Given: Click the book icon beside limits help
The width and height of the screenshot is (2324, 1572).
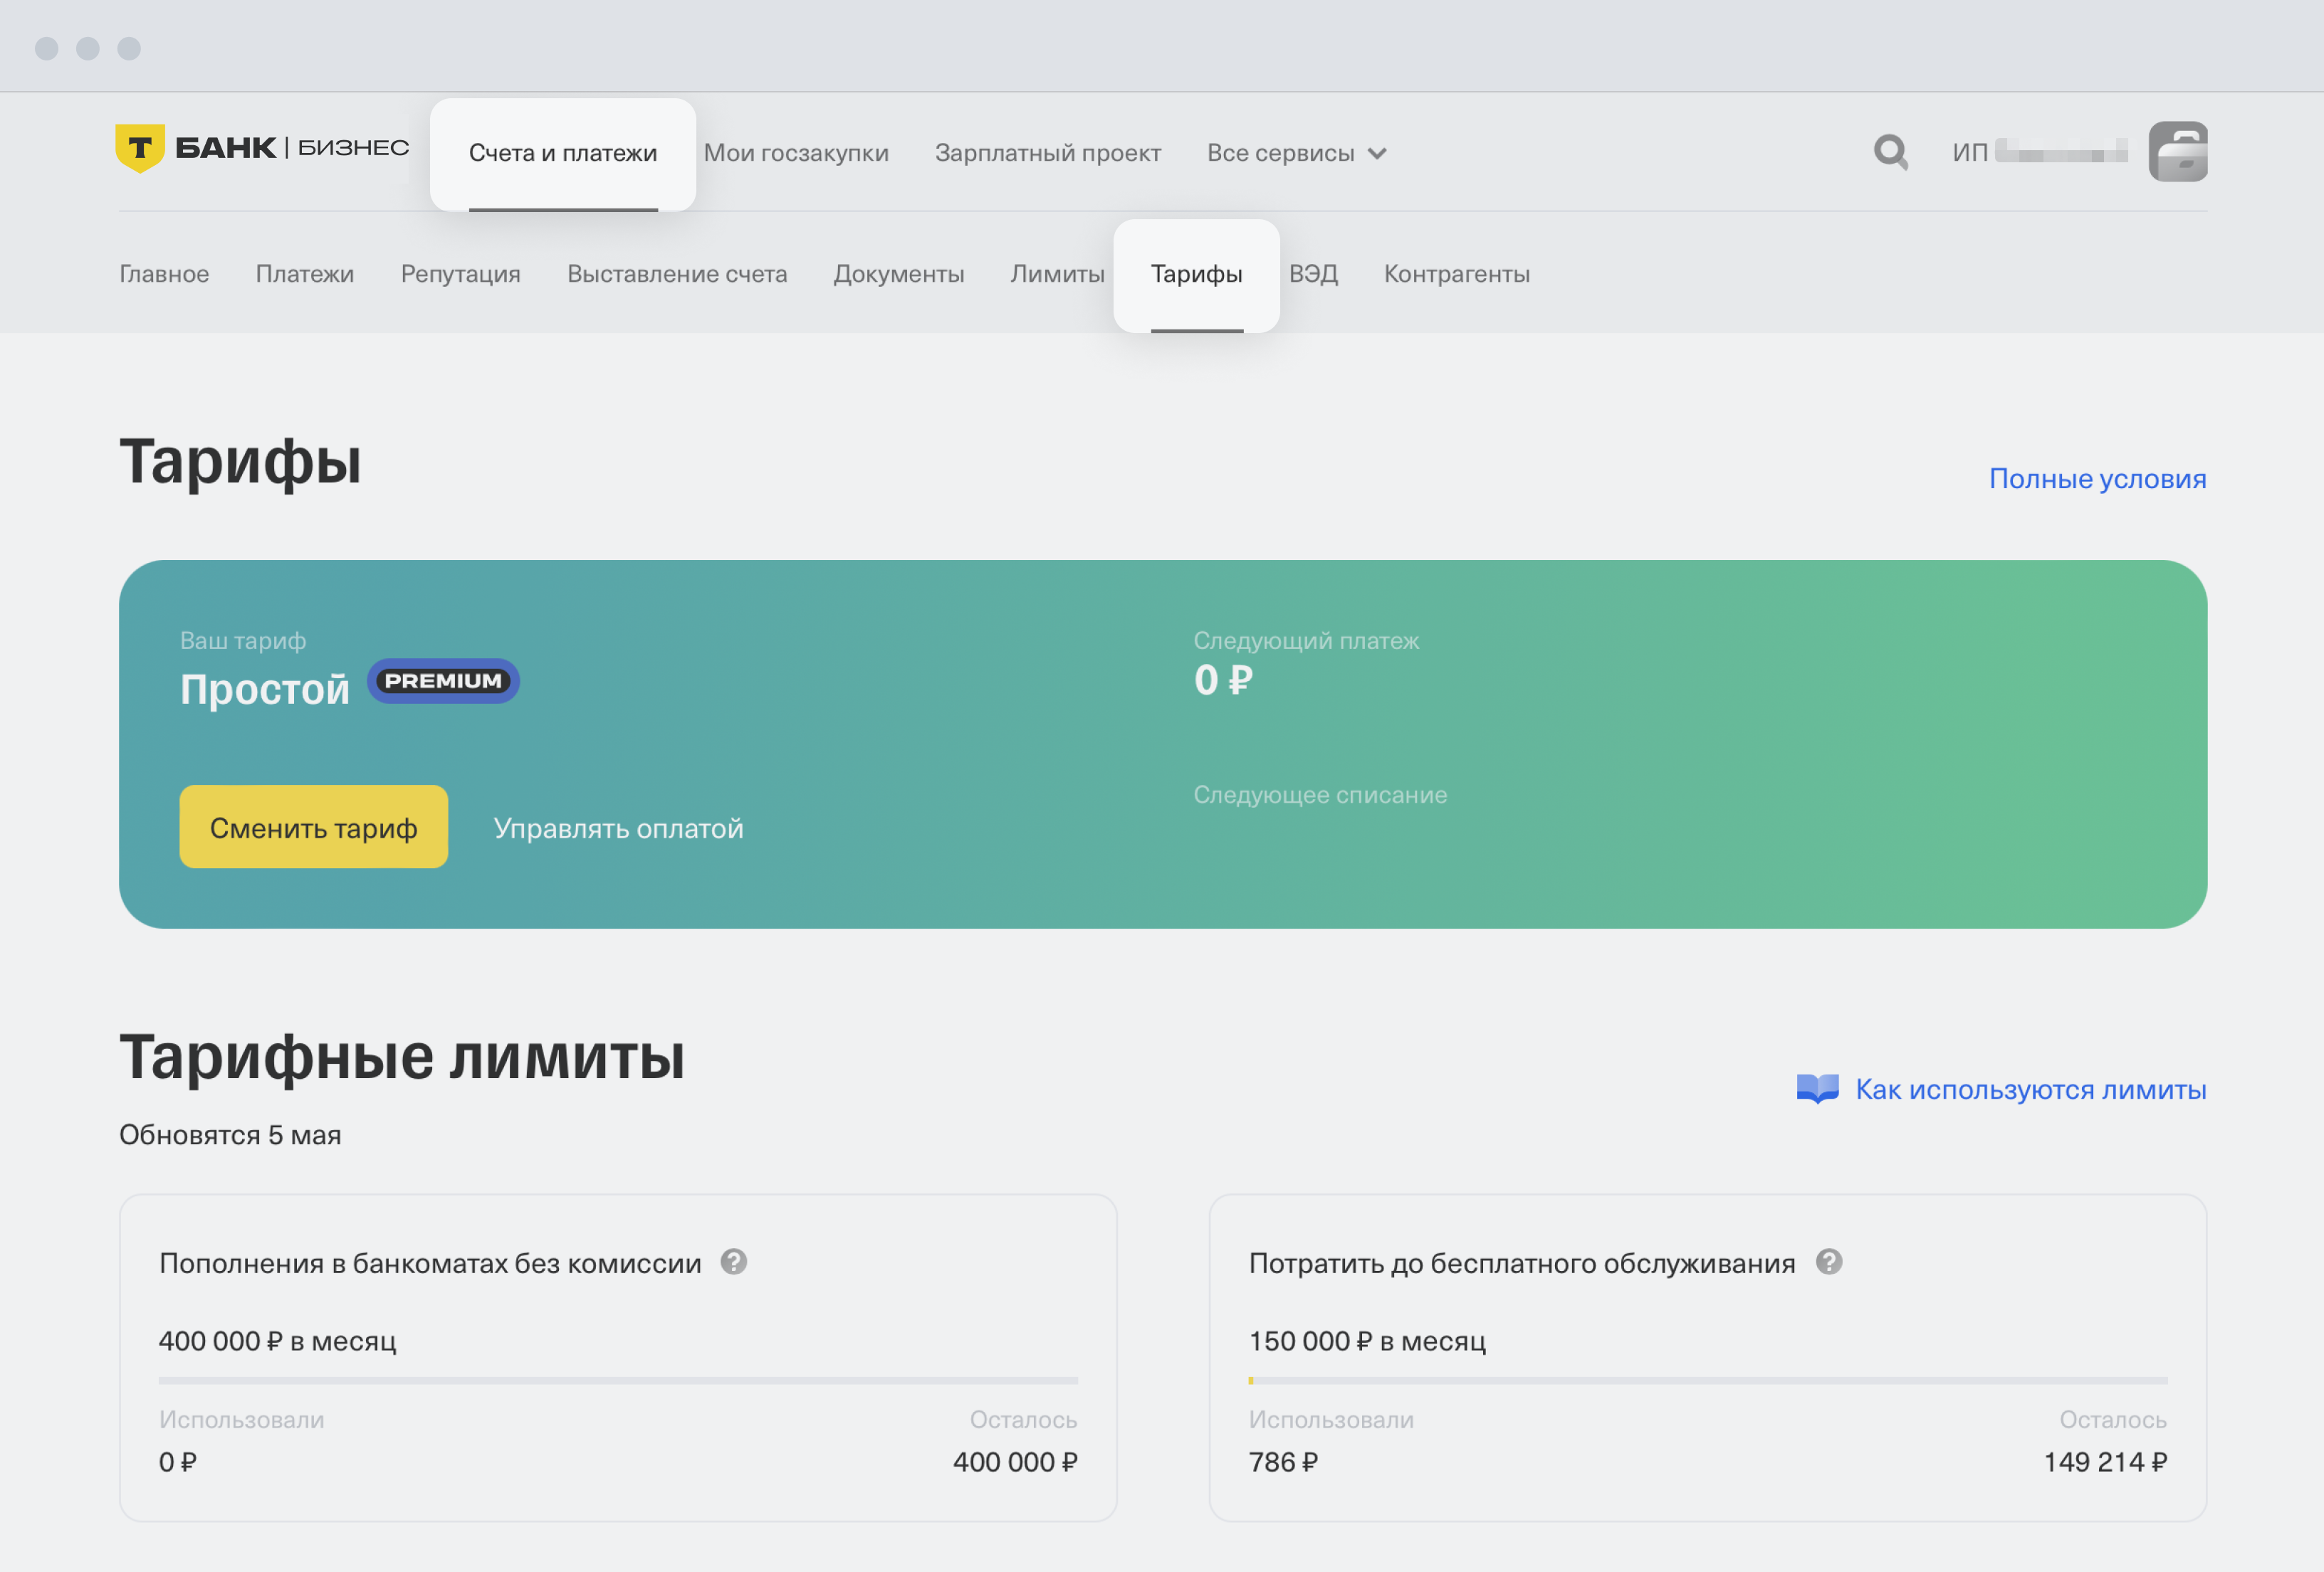Looking at the screenshot, I should 1817,1090.
